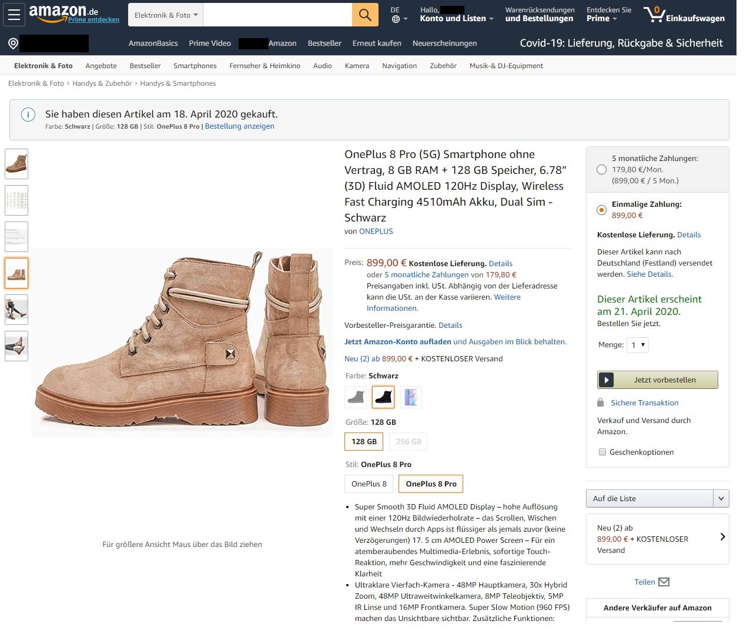The width and height of the screenshot is (750, 631).
Task: Open Details link next to Vorbesteller-Preisgarantie
Action: [x=450, y=325]
